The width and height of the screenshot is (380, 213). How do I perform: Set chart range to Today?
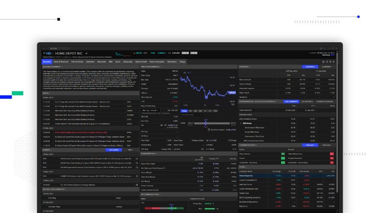[x=184, y=111]
